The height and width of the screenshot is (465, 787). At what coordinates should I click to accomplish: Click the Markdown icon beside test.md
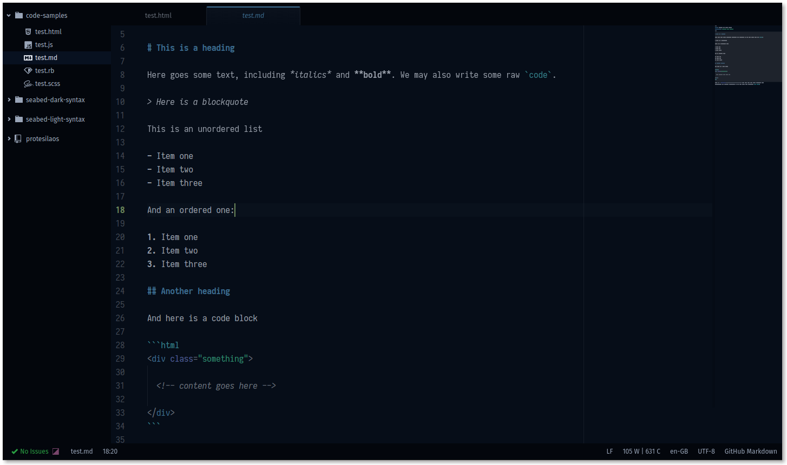(x=28, y=58)
